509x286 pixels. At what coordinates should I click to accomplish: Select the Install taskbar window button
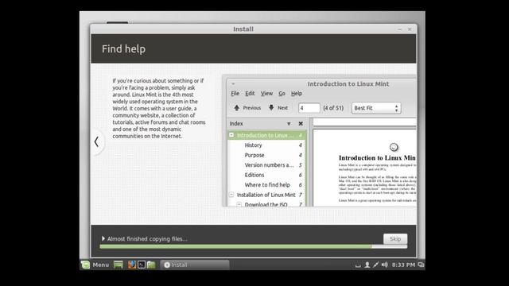(x=195, y=265)
